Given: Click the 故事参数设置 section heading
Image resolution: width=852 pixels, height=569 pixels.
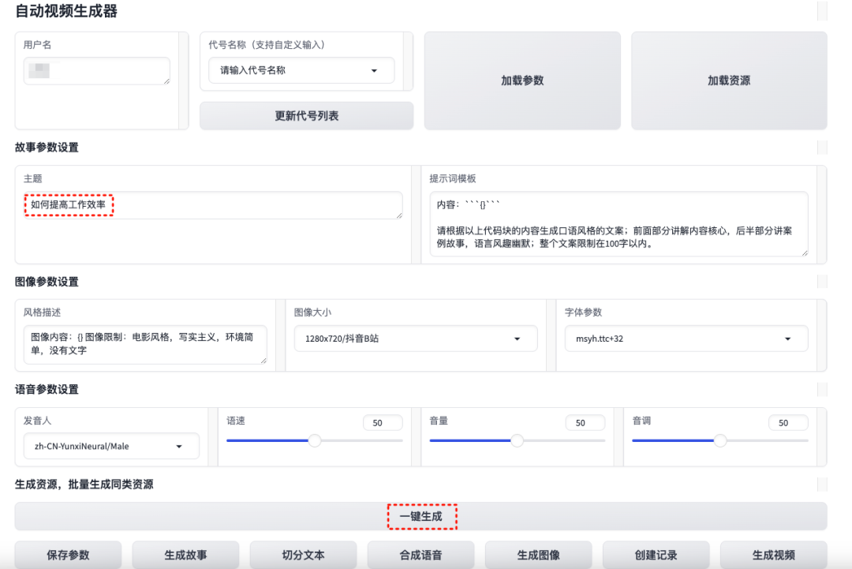Looking at the screenshot, I should click(47, 148).
